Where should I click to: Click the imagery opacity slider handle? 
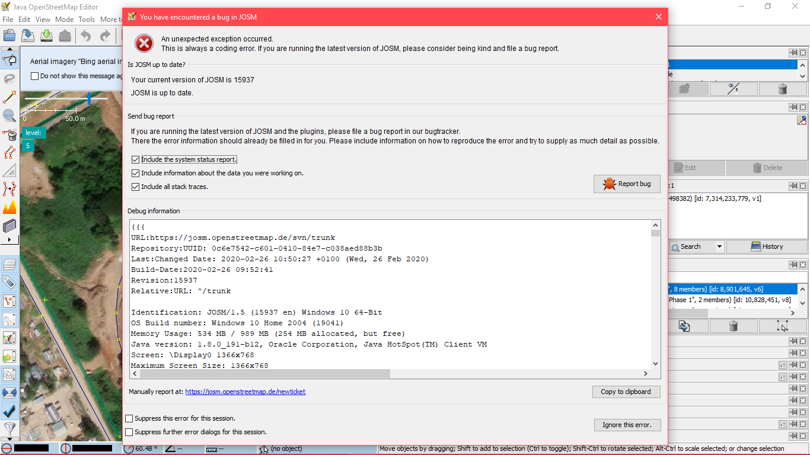(90, 98)
